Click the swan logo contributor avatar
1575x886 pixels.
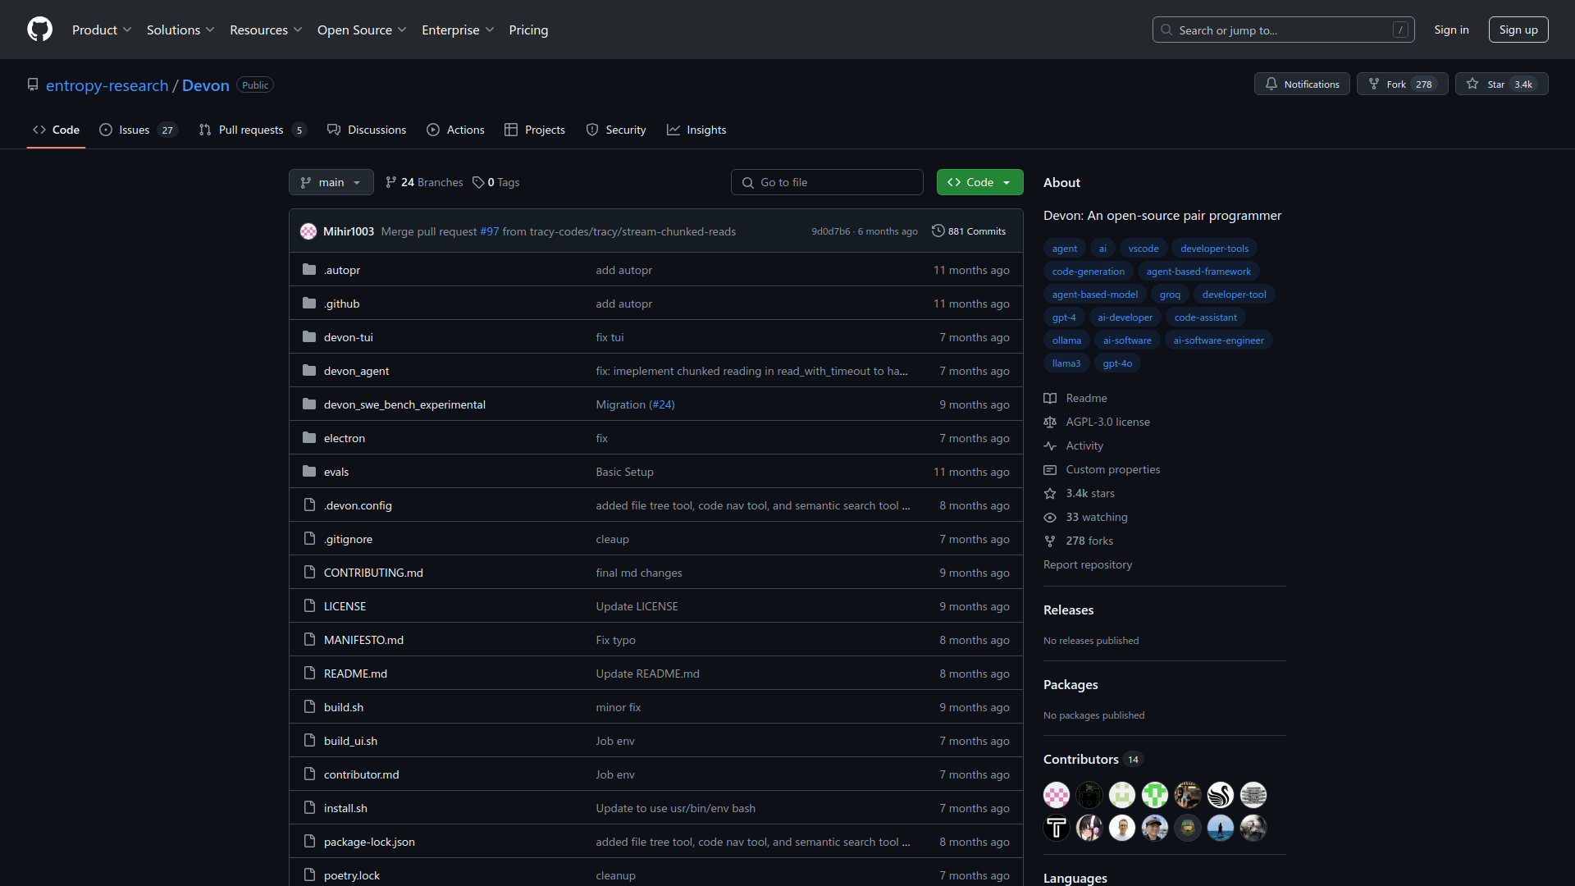pos(1221,795)
